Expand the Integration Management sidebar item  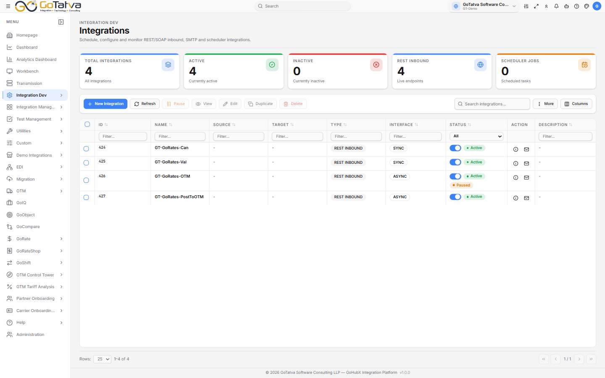[35, 107]
